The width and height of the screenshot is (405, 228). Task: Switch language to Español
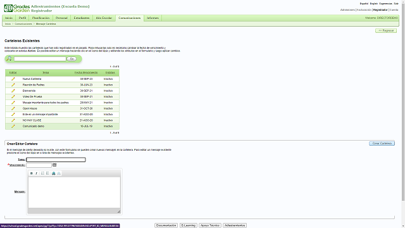(x=364, y=4)
